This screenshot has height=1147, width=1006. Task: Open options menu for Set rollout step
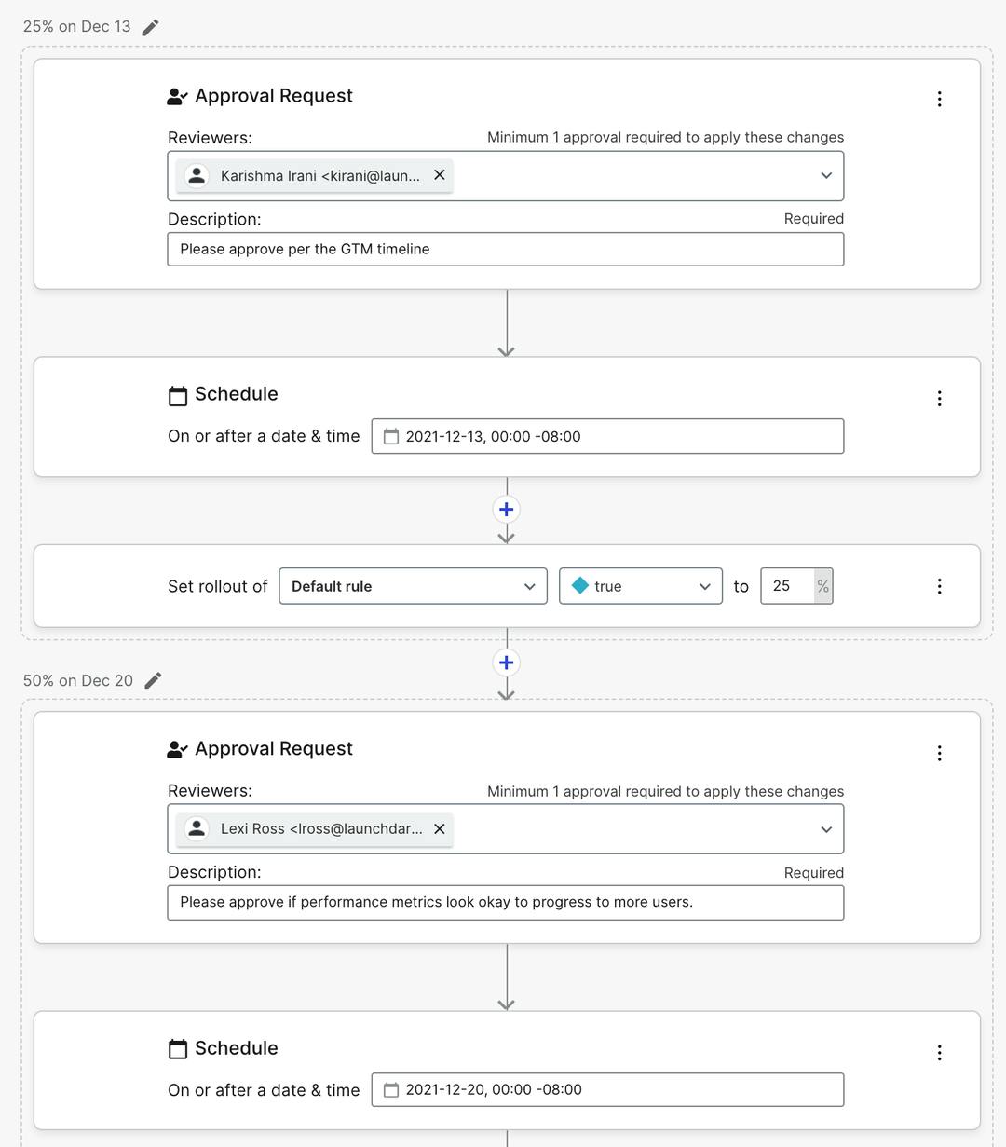[x=939, y=586]
